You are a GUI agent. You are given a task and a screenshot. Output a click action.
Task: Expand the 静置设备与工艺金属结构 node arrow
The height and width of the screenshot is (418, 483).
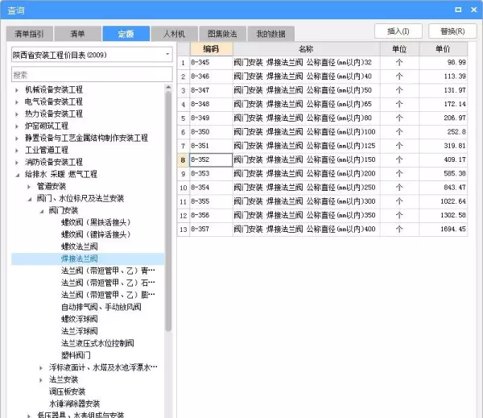(x=17, y=138)
